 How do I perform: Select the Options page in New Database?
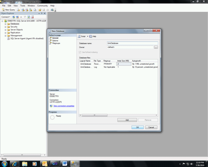point(55,40)
